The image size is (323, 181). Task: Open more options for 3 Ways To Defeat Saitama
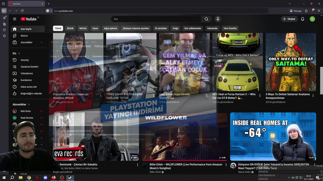point(313,96)
